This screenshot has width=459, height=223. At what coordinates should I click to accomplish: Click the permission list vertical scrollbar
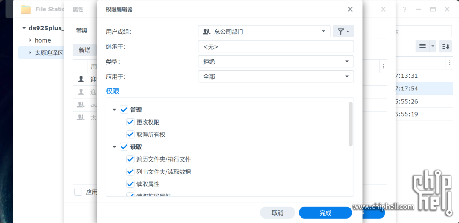tap(350, 124)
